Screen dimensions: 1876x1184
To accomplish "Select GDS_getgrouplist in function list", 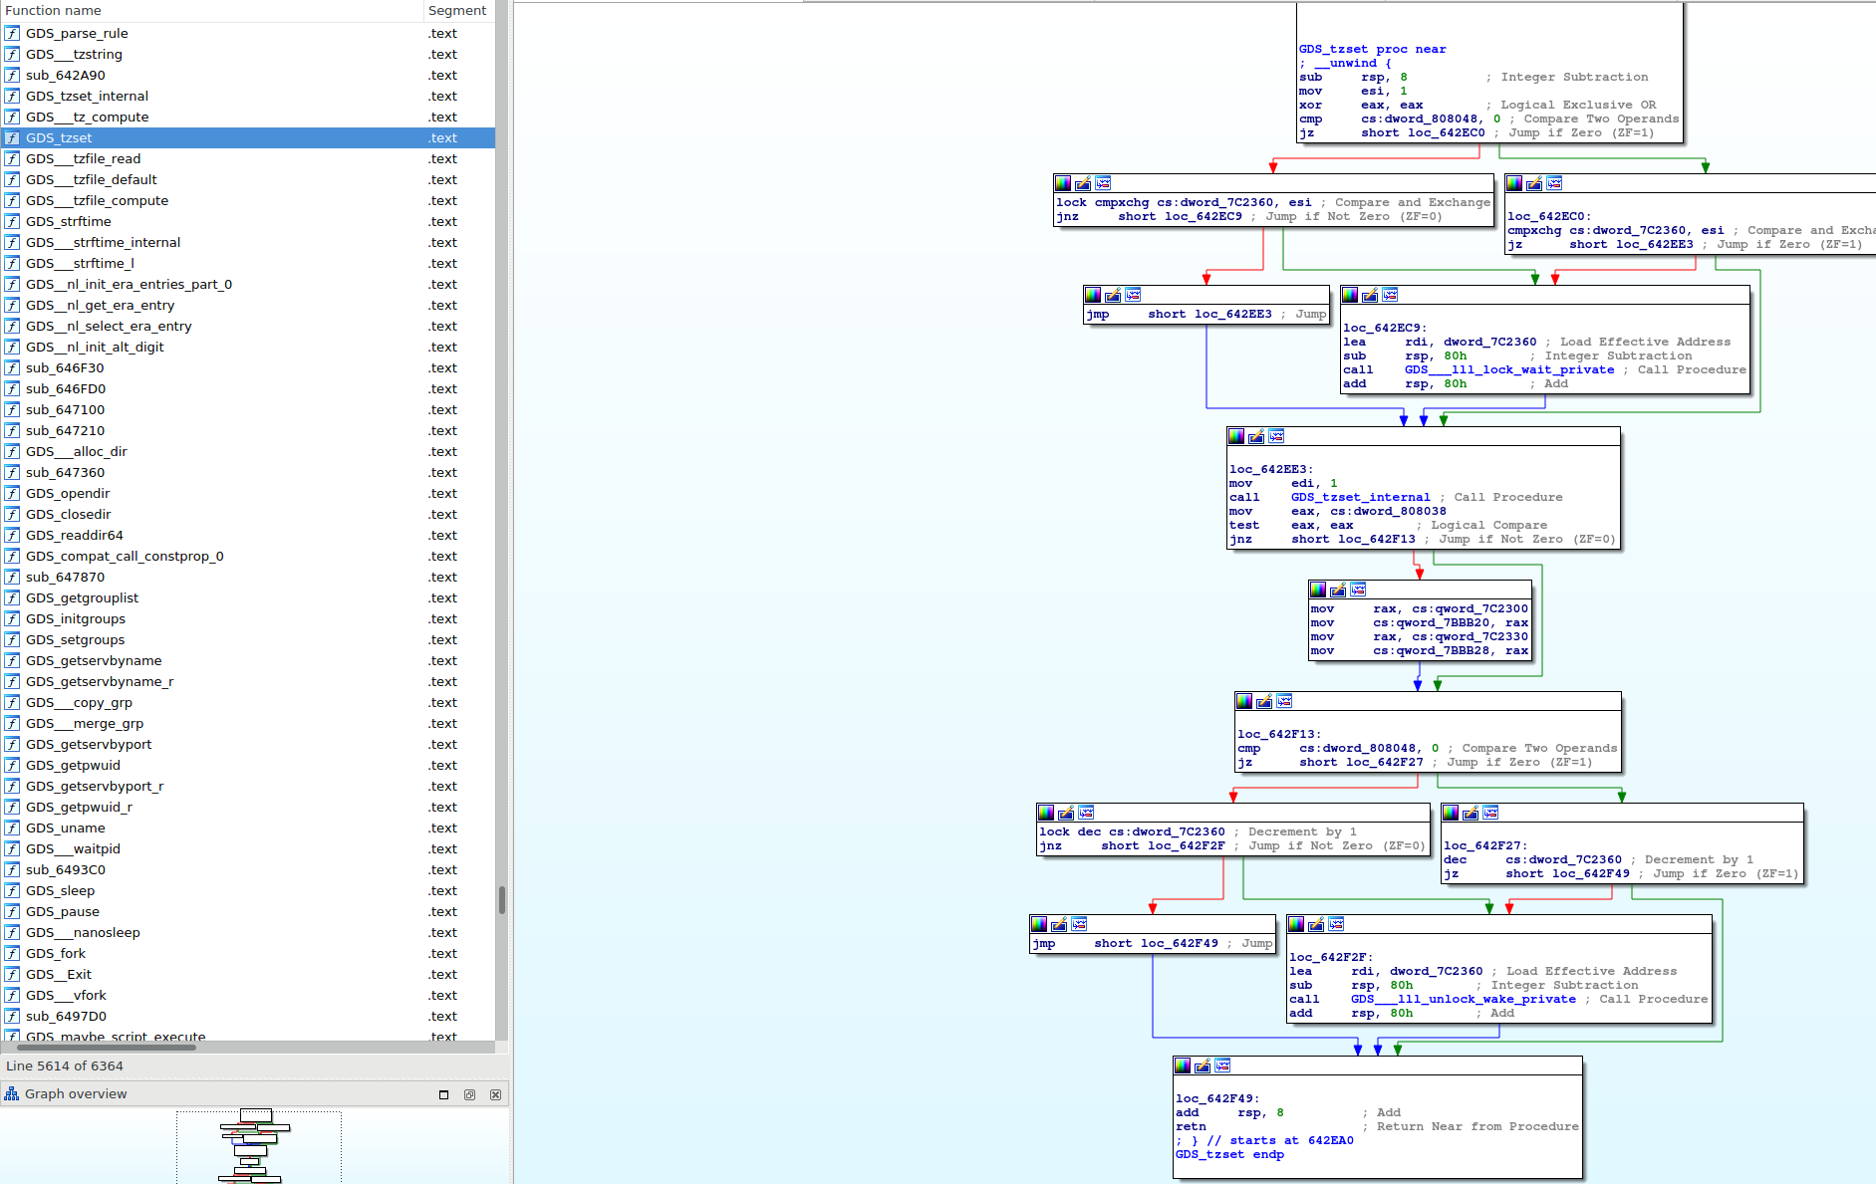I will coord(247,597).
